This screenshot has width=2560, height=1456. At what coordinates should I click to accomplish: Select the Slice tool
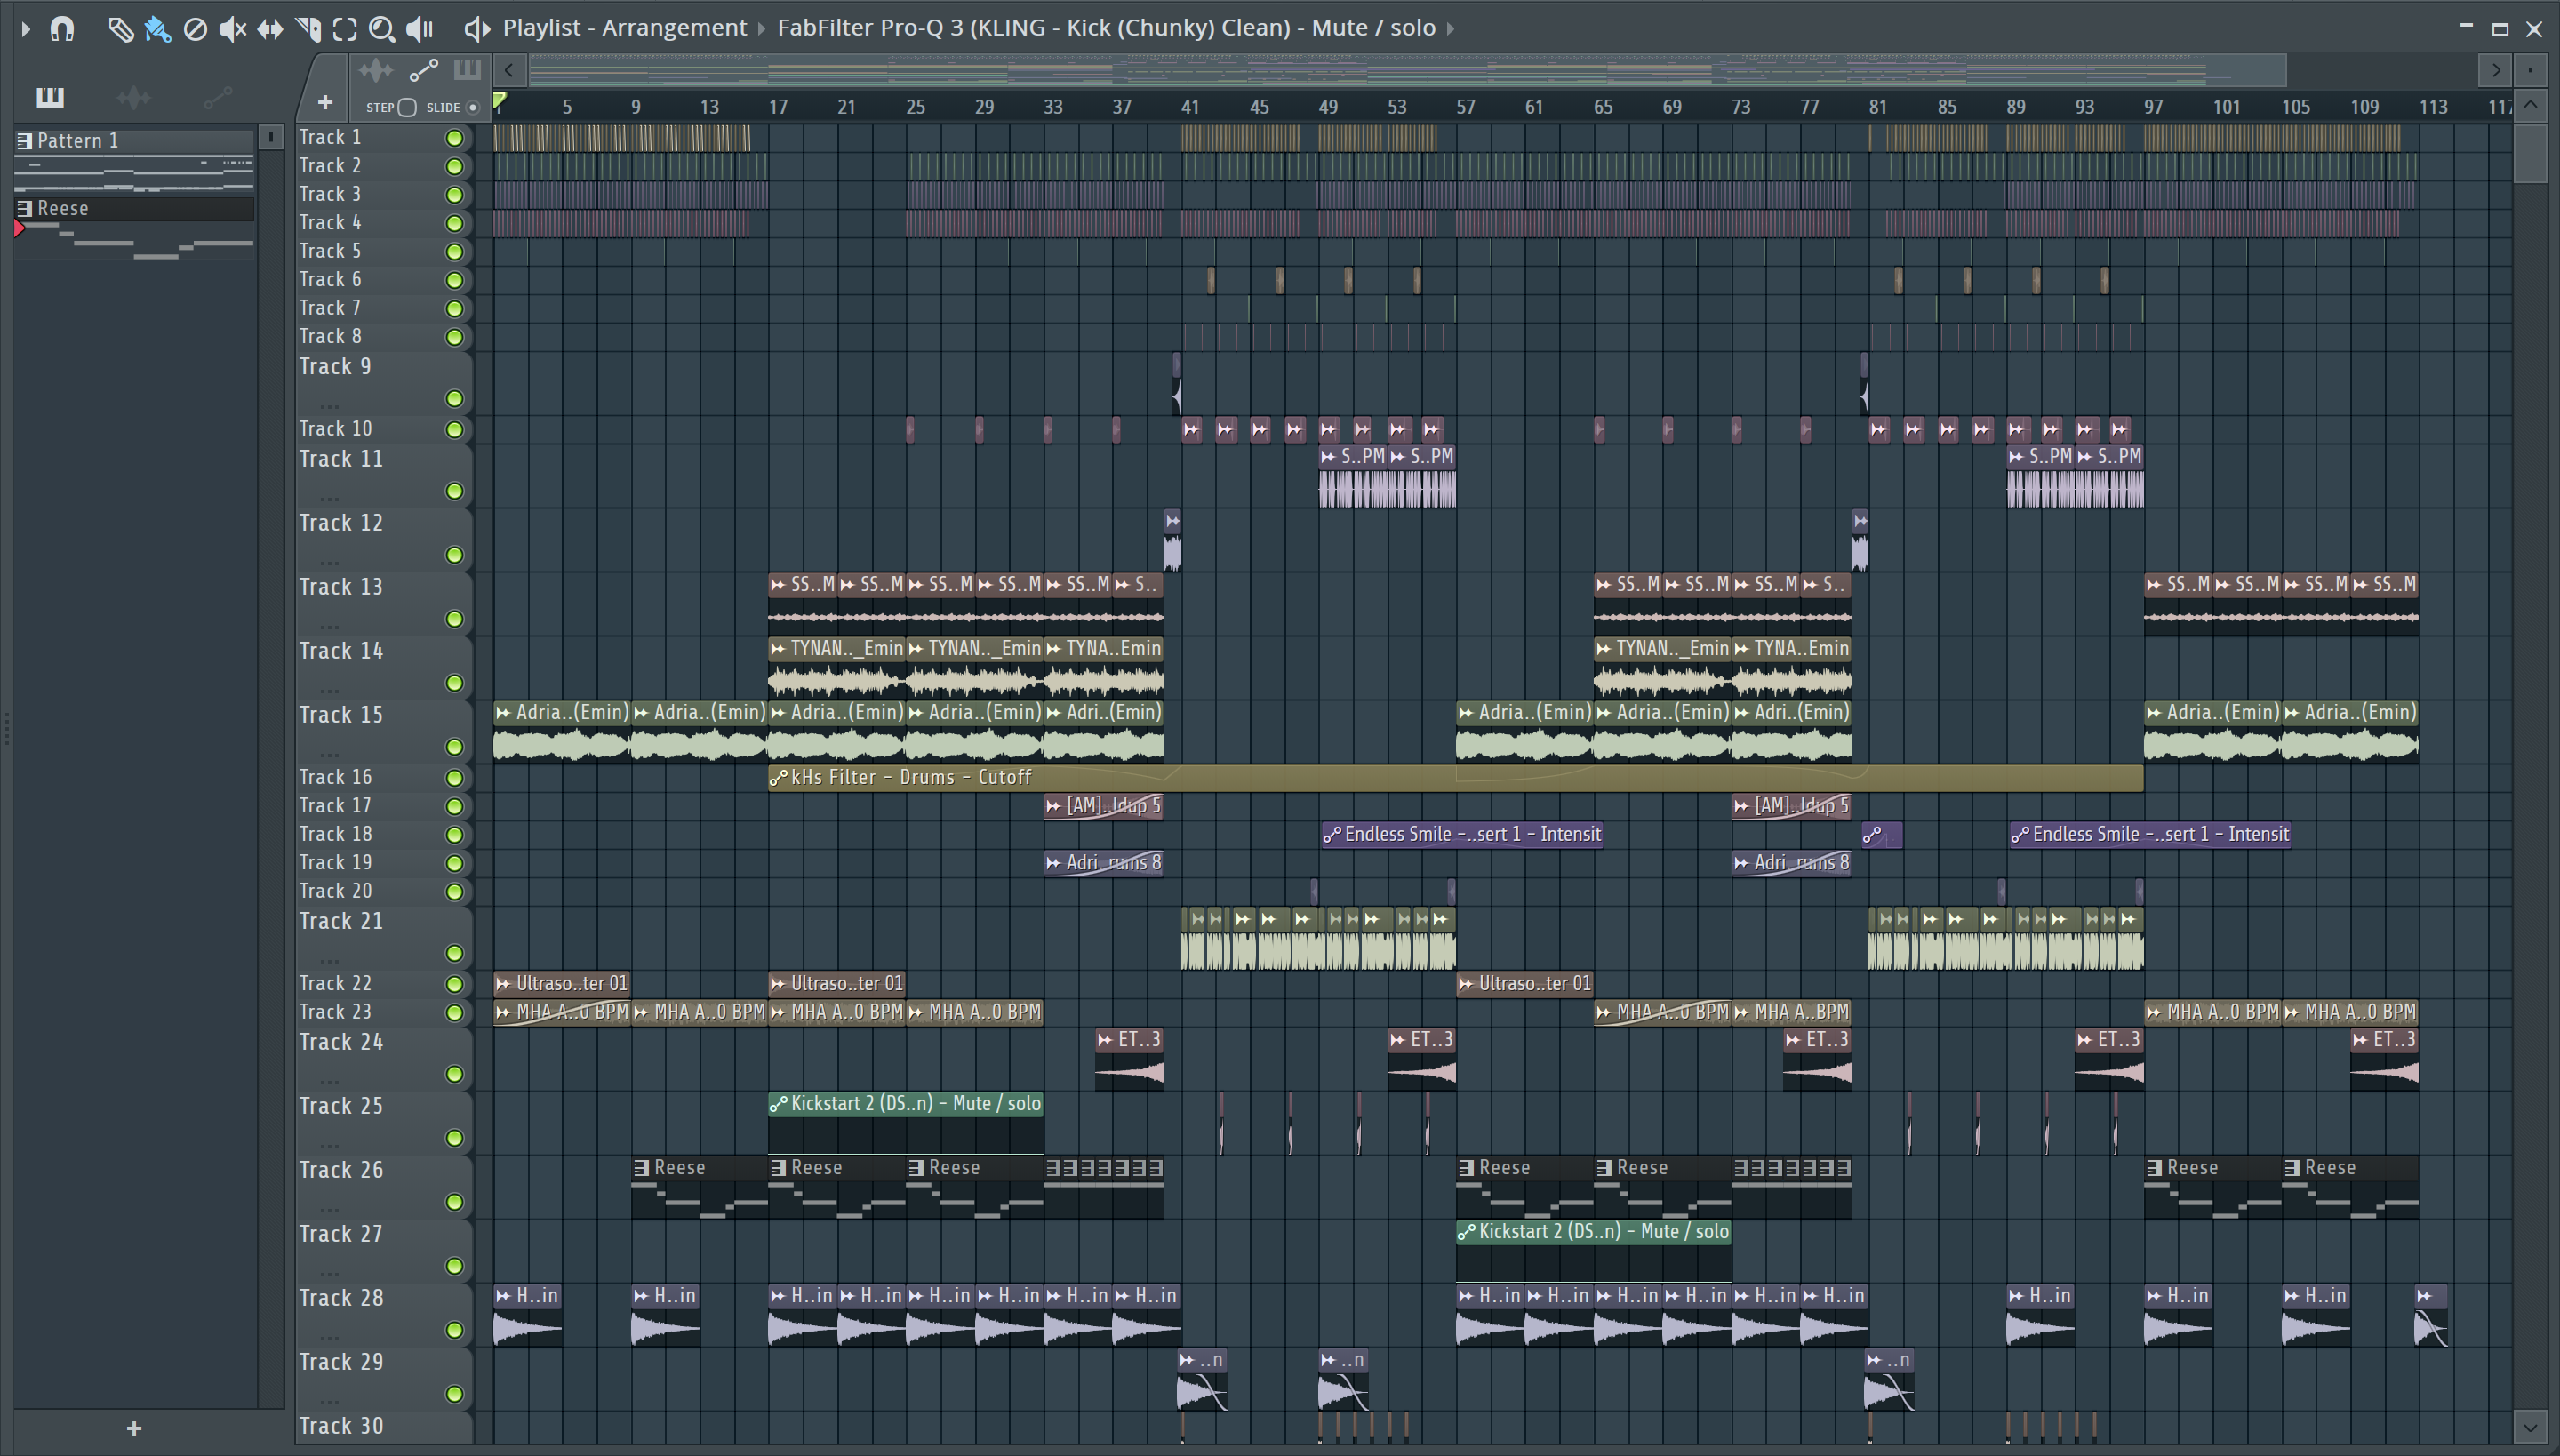click(x=308, y=29)
